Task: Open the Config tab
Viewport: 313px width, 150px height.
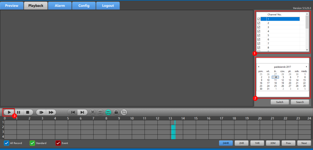Action: point(84,5)
